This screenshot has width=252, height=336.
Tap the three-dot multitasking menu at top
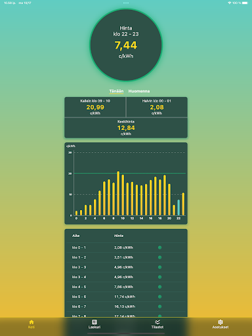126,3
